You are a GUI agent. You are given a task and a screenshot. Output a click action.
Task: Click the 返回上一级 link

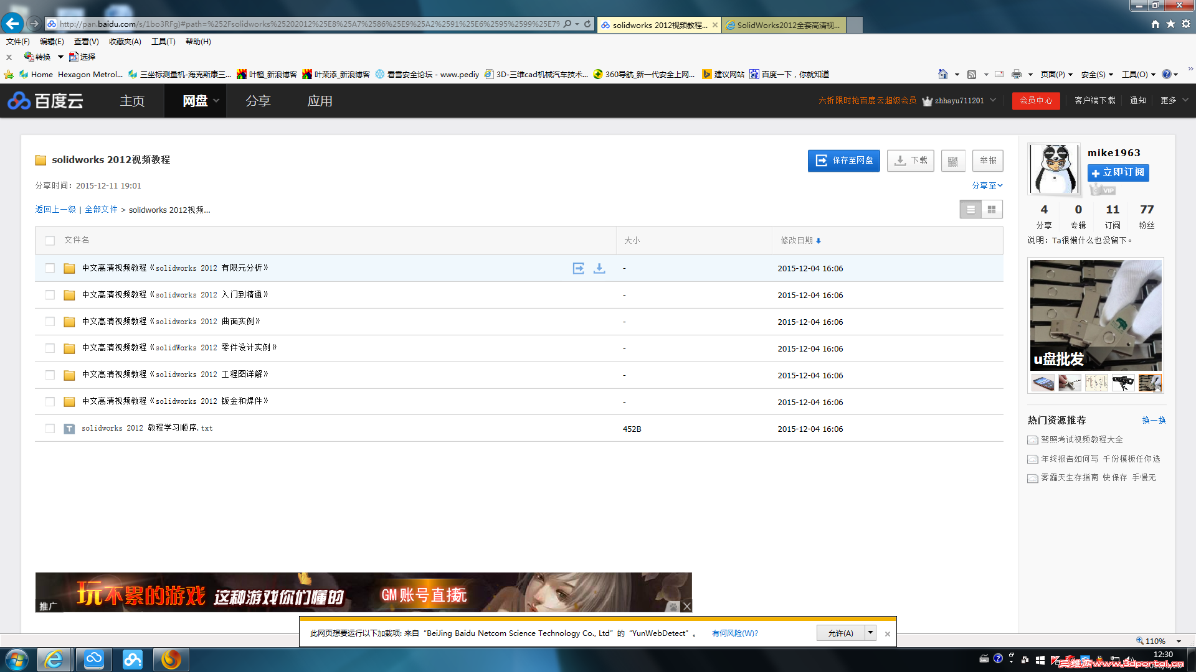55,210
